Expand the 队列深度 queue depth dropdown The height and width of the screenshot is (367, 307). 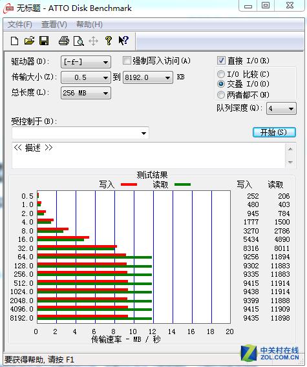coord(281,108)
